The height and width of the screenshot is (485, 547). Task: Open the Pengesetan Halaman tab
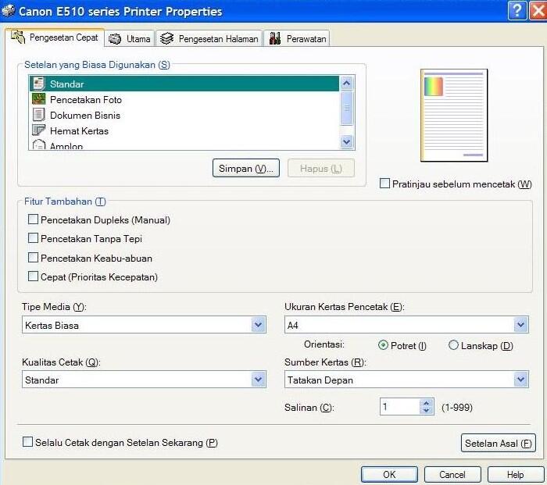point(209,39)
